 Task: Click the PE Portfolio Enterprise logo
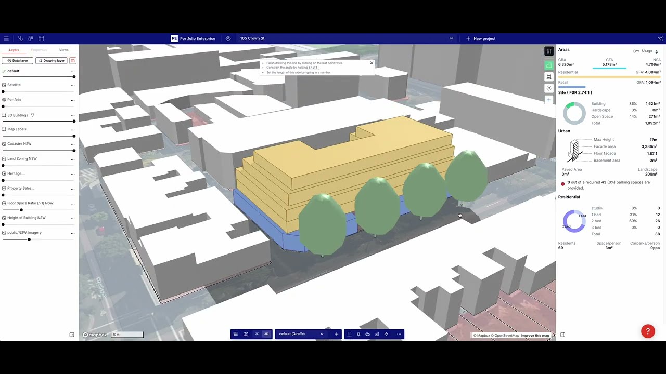coord(174,38)
